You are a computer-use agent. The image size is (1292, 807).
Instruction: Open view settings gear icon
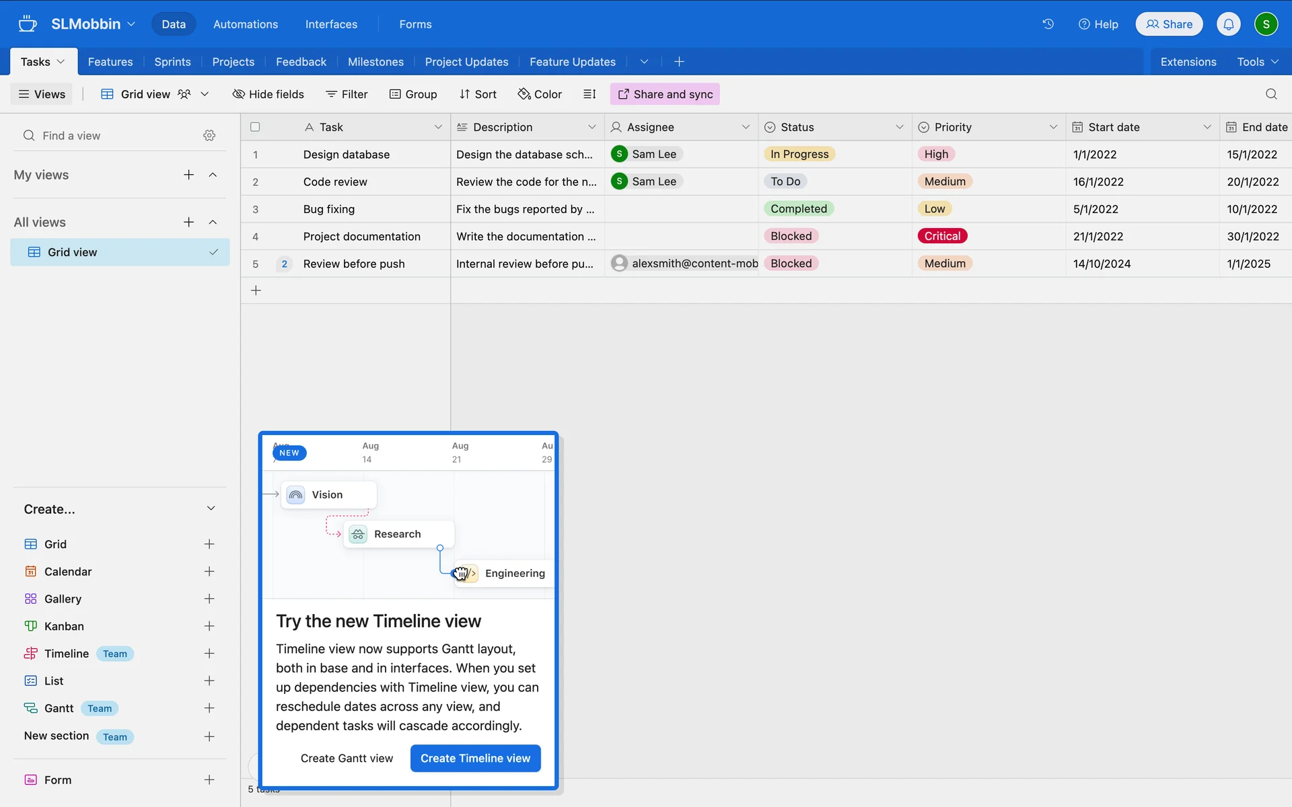[209, 136]
